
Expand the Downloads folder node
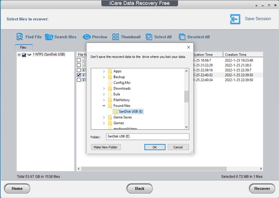(104, 88)
